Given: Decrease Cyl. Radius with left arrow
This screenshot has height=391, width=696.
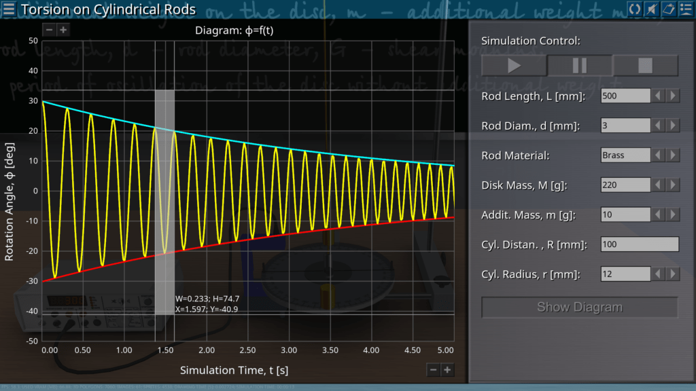Looking at the screenshot, I should click(x=658, y=274).
